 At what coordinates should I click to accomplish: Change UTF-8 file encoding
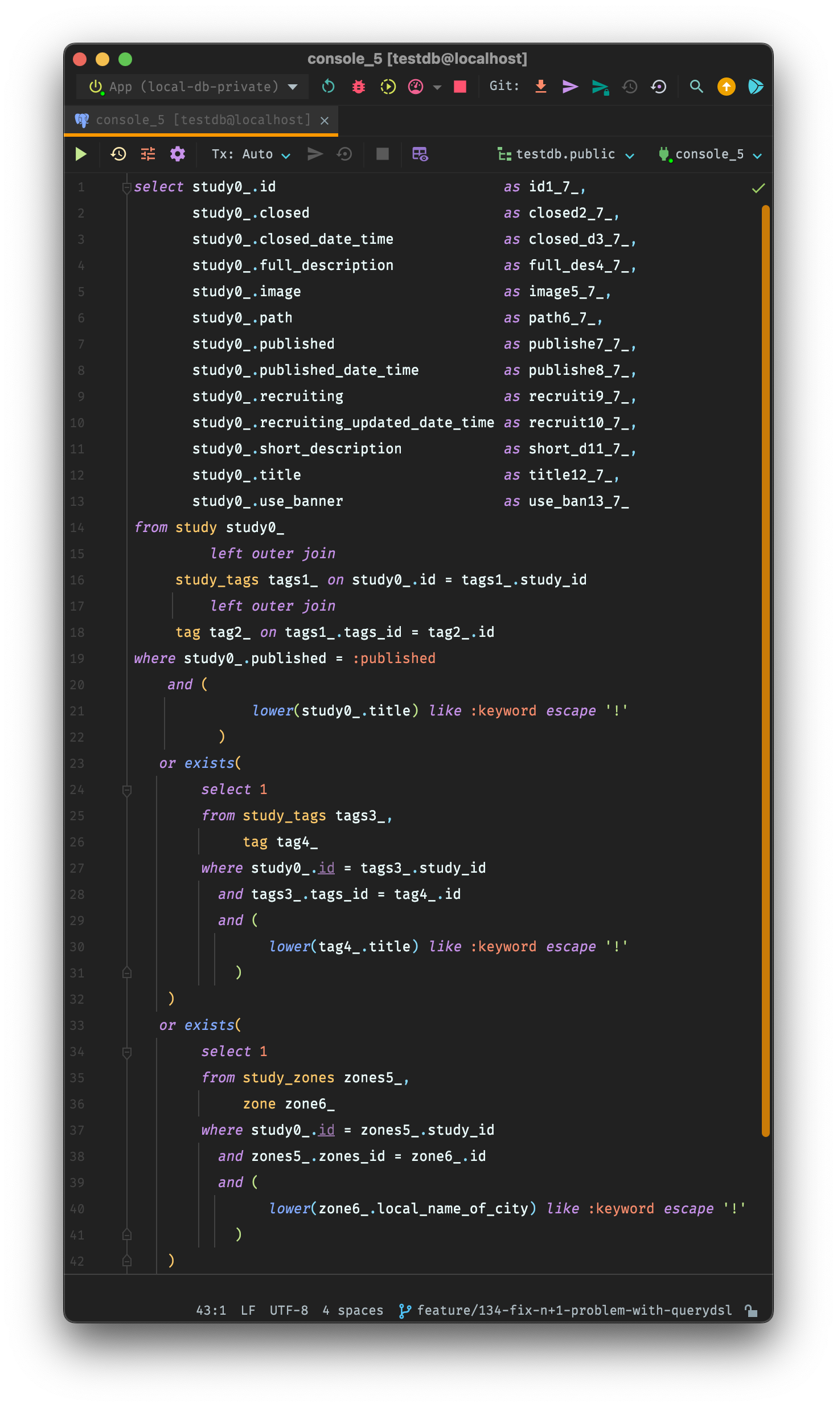[x=289, y=1311]
